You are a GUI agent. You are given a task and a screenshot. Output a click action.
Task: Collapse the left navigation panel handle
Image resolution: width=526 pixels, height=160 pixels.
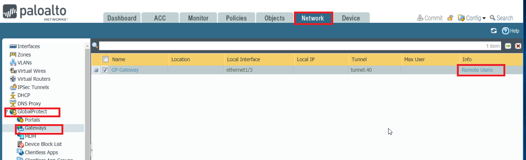click(x=91, y=150)
